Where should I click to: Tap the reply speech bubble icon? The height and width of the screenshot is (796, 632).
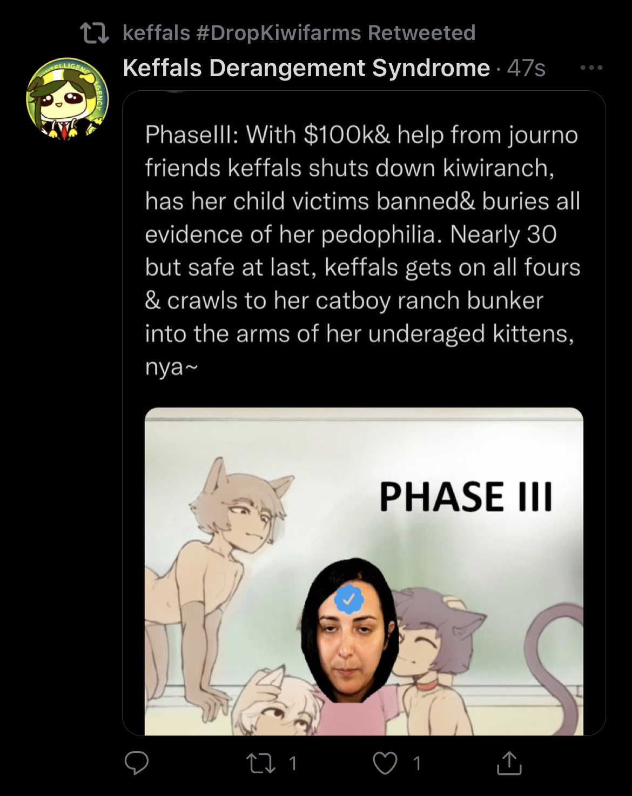(x=136, y=762)
